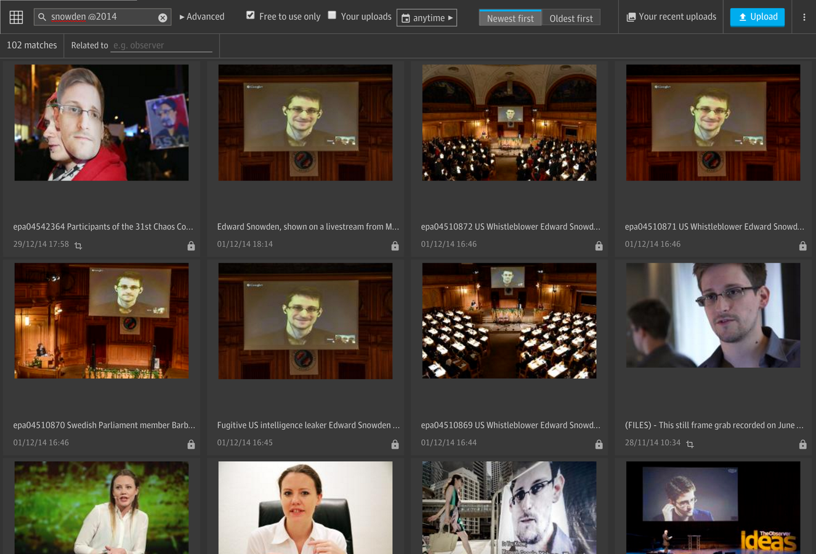
Task: Click crop icon on (FILES) still frame card
Action: tap(690, 444)
